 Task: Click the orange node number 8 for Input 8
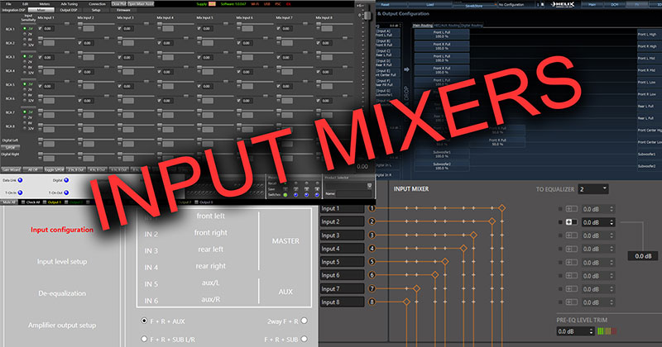(372, 302)
